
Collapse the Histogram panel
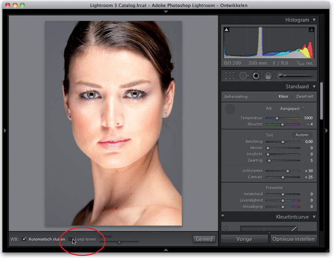[x=314, y=20]
